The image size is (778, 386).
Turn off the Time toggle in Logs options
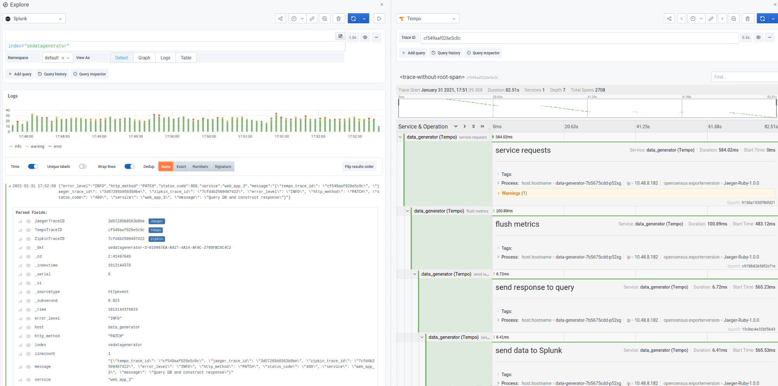pos(33,166)
